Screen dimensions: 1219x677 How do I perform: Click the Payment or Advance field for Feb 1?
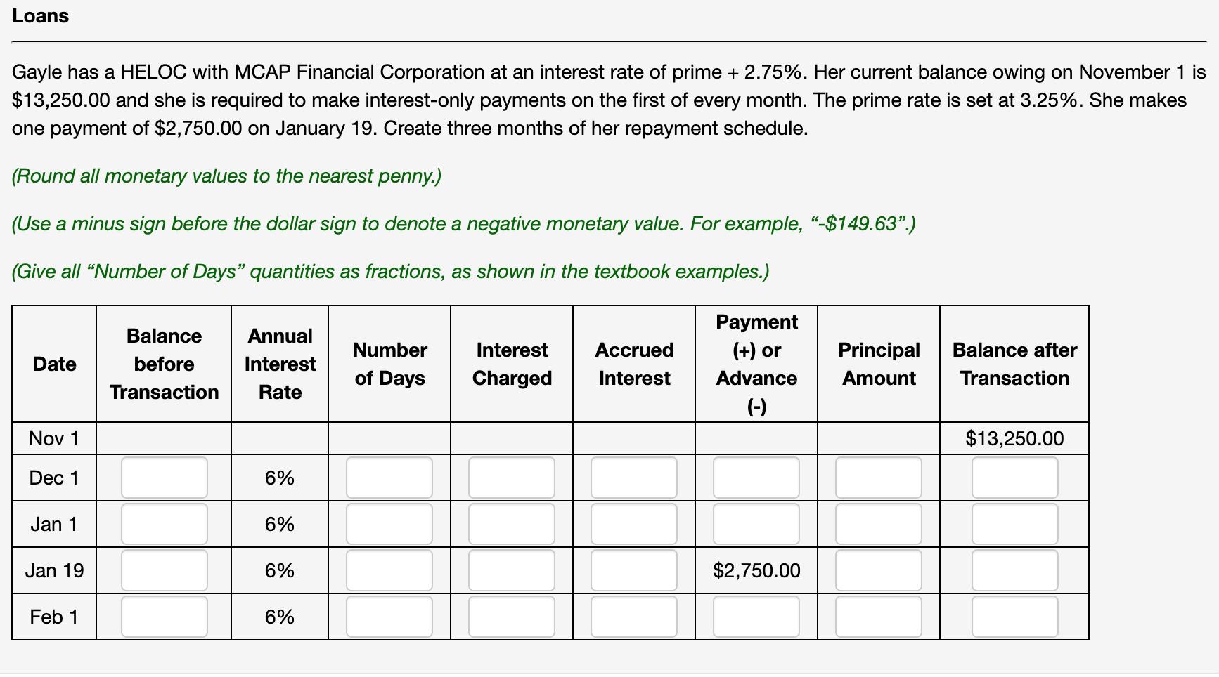[x=756, y=617]
